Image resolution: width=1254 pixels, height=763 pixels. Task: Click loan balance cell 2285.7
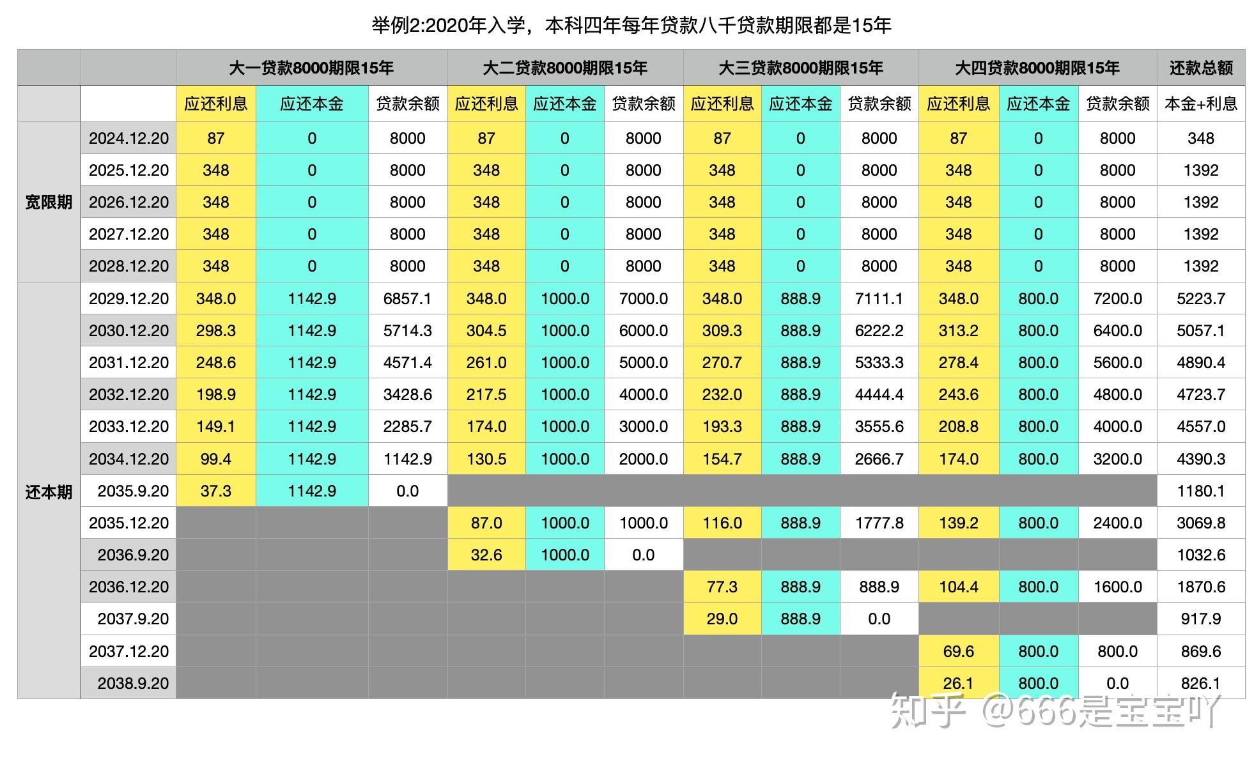click(408, 426)
